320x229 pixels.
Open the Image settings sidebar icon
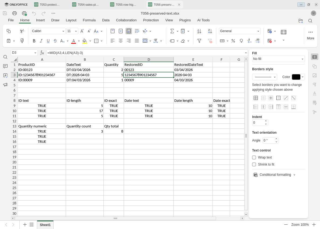[x=315, y=76]
